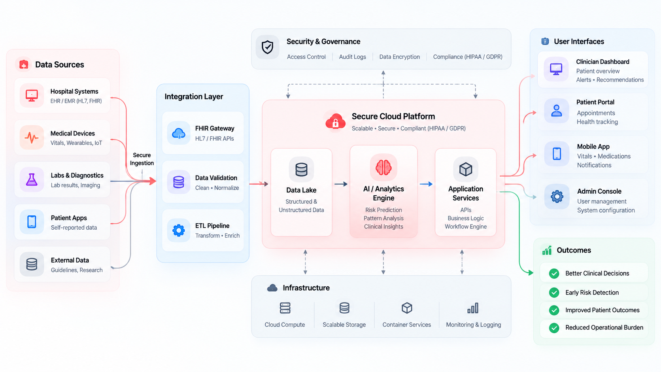This screenshot has height=372, width=661.
Task: Click the "Secure Ingestion" label
Action: click(142, 159)
